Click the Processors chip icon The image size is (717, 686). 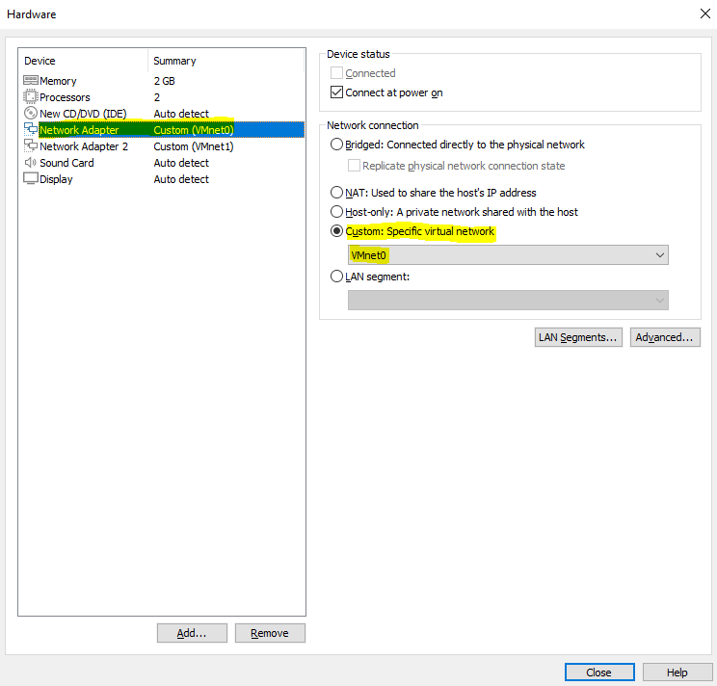click(x=31, y=97)
